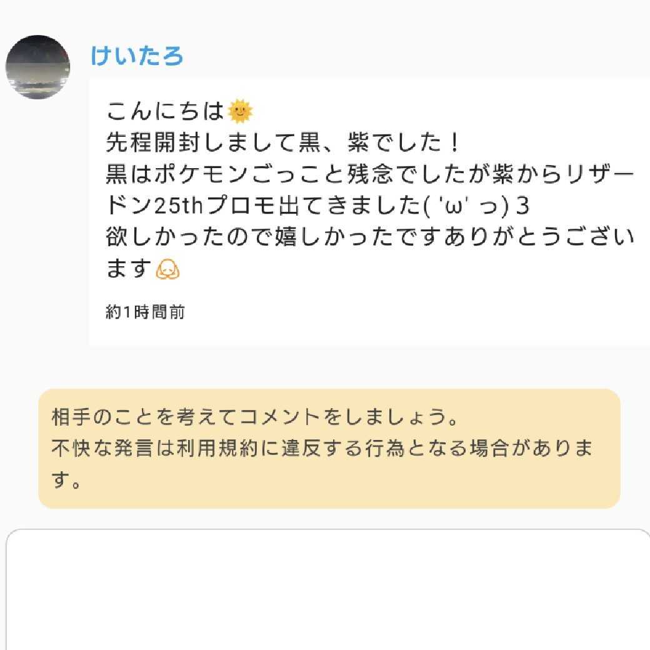Screen dimensions: 650x650
Task: Click the line 先程開封しまして黒、紫でした！
Action: 284,144
